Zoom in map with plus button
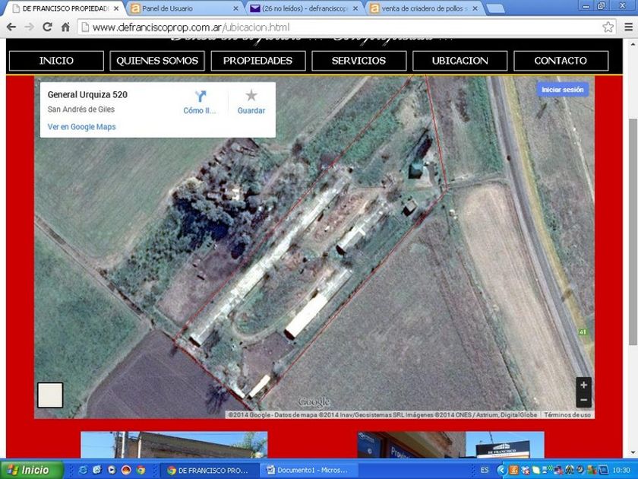This screenshot has width=638, height=479. pos(583,385)
